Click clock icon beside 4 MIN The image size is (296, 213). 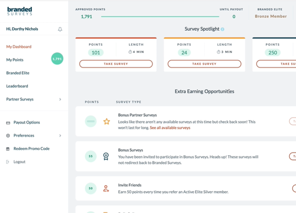(130, 52)
